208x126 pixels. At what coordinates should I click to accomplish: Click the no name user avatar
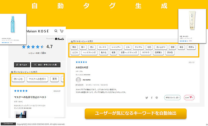pyautogui.click(x=79, y=80)
